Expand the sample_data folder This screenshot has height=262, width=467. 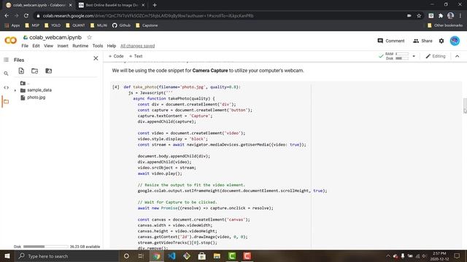15,90
